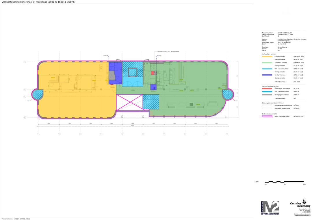
Task: Click the dark blue Sanitair ruimten swatch
Action: pyautogui.click(x=267, y=75)
